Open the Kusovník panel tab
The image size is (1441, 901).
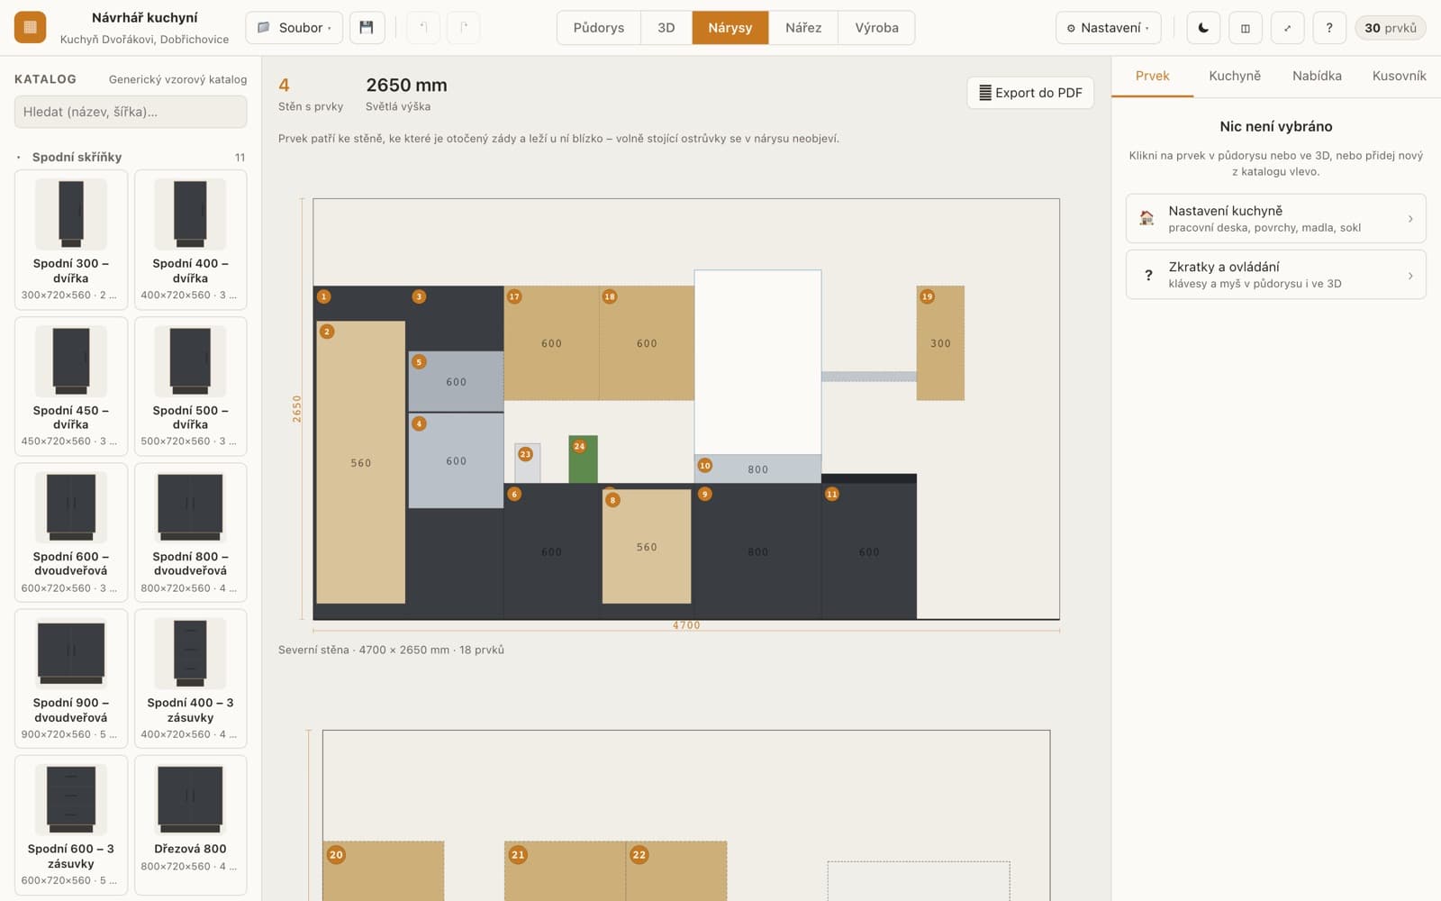coord(1399,76)
